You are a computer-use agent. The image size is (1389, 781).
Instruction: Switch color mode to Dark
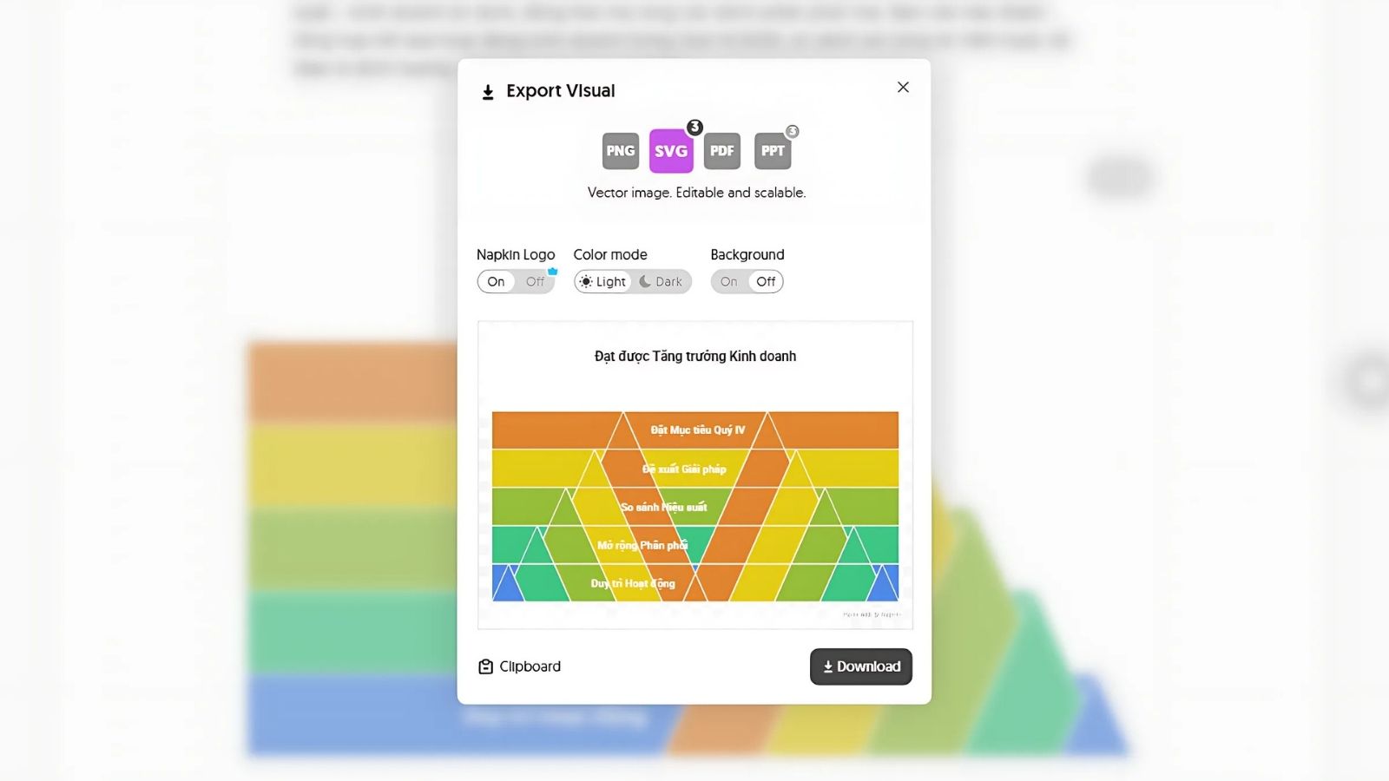(x=662, y=282)
